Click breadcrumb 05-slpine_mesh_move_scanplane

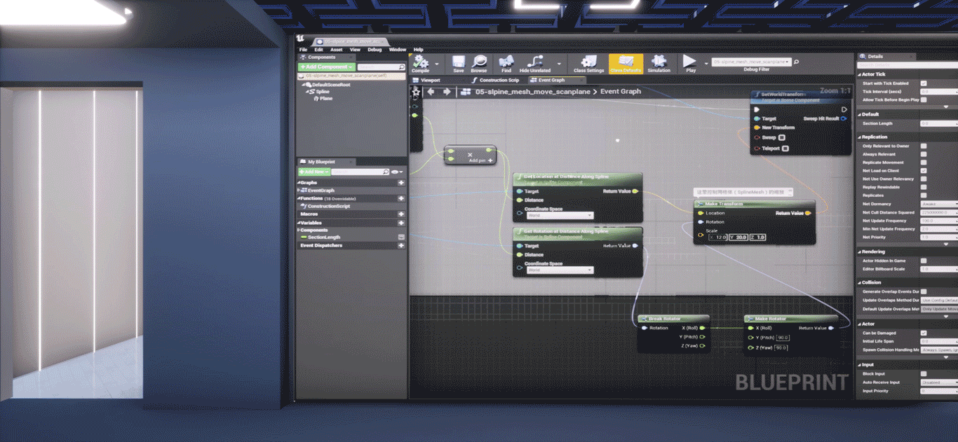[532, 92]
